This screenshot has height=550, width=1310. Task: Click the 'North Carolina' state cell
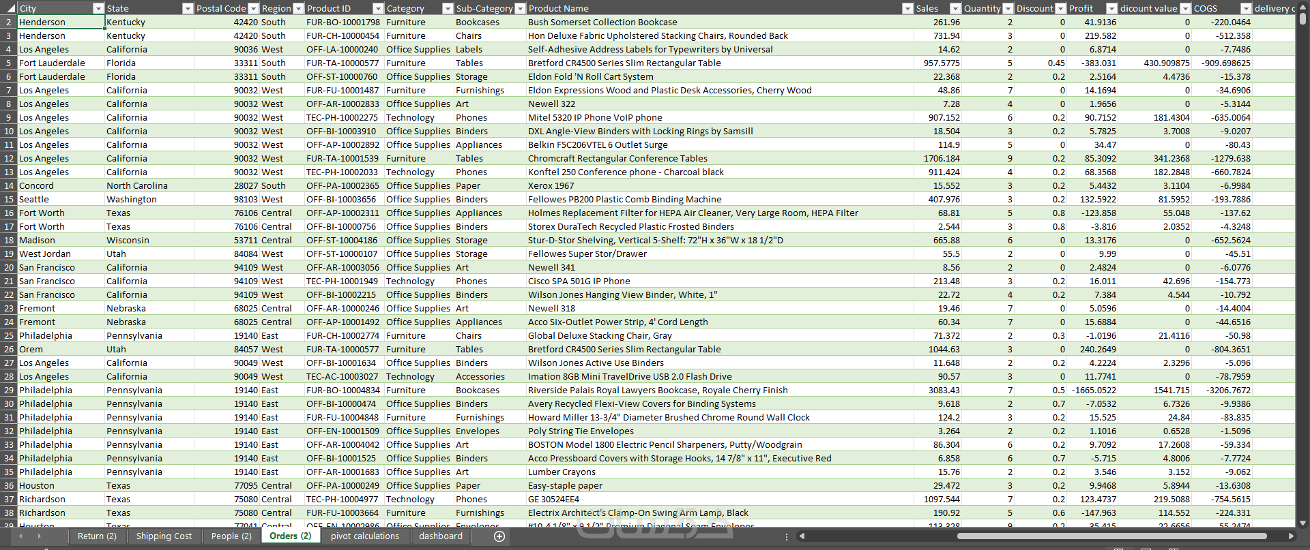pyautogui.click(x=149, y=185)
